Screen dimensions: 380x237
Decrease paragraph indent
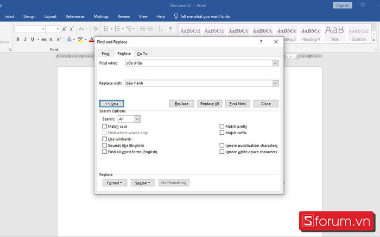142,29
